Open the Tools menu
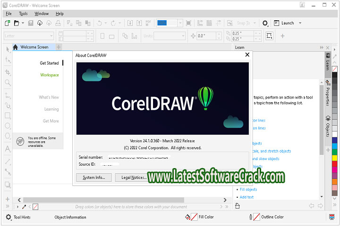The width and height of the screenshot is (340, 226). [23, 14]
